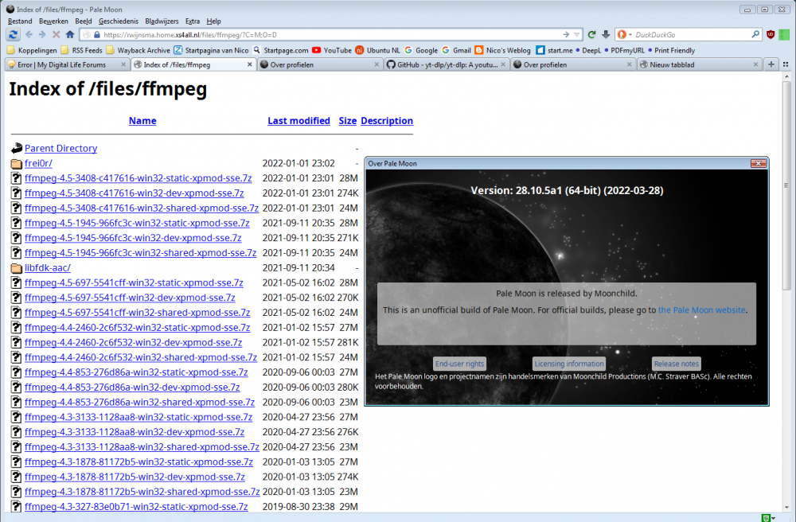Open the address bar history dropdown arrow

tap(577, 35)
